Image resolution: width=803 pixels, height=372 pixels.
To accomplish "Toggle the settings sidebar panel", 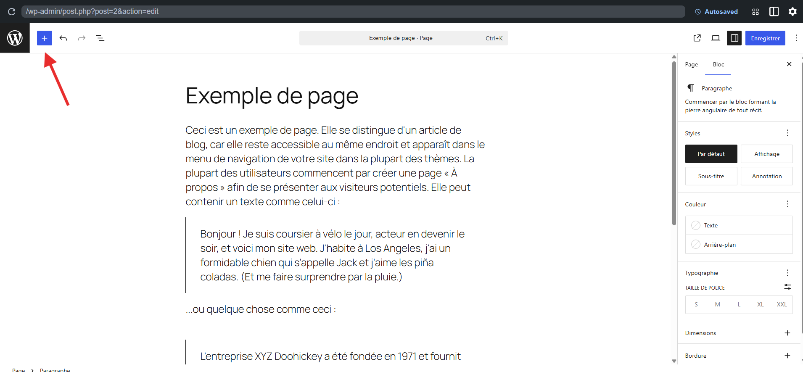I will (x=734, y=38).
